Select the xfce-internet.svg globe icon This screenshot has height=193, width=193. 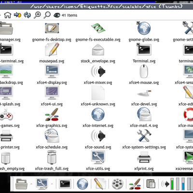[x=98, y=114]
